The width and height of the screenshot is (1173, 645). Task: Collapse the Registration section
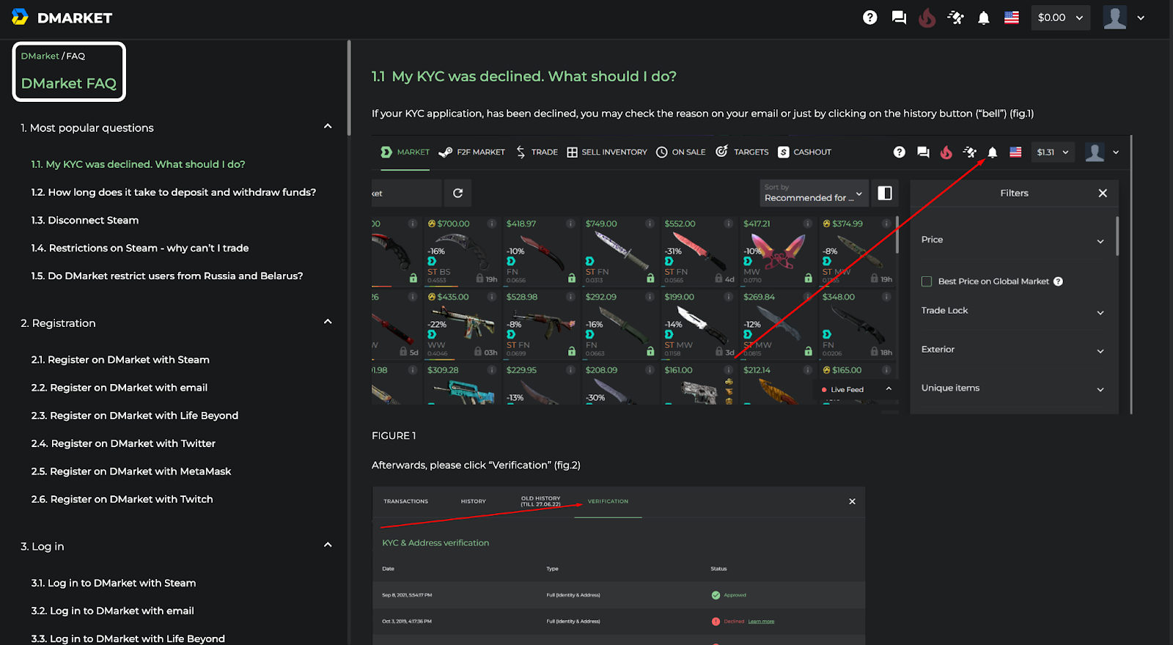tap(328, 322)
